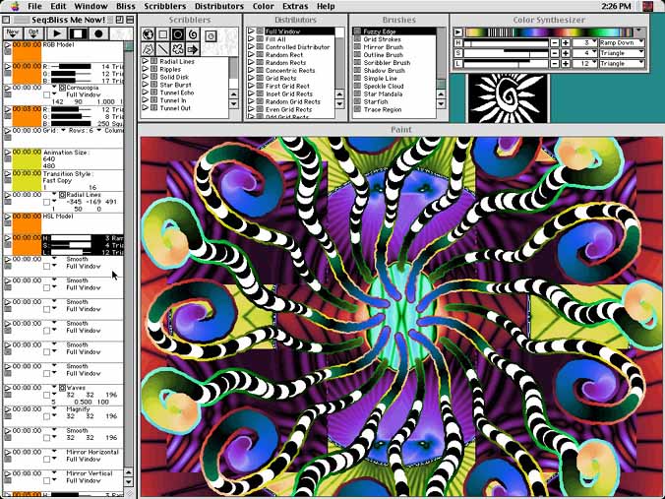The width and height of the screenshot is (665, 499).
Task: Open the Opt pop-up in sequence window
Action: [x=33, y=33]
